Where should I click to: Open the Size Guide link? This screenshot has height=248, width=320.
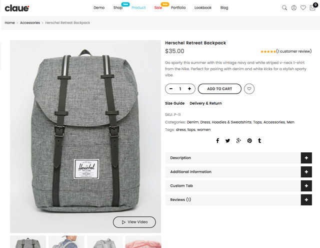point(174,103)
